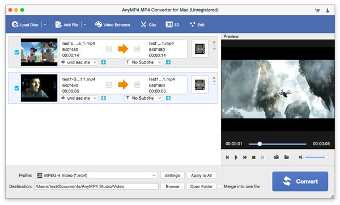This screenshot has height=205, width=340.
Task: Open subtitle dropdown for first video
Action: pyautogui.click(x=143, y=62)
